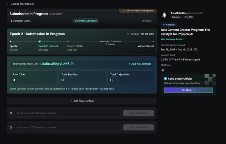Viewport: 226px width, 144px height.
Task: Click the first X post URL input field
Action: click(x=68, y=113)
